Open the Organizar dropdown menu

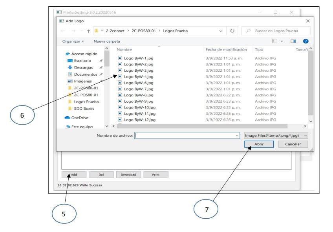coord(73,41)
